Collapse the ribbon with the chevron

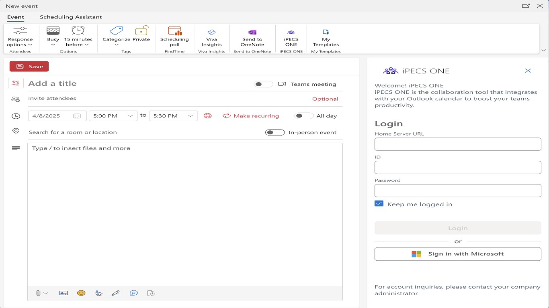(x=543, y=51)
